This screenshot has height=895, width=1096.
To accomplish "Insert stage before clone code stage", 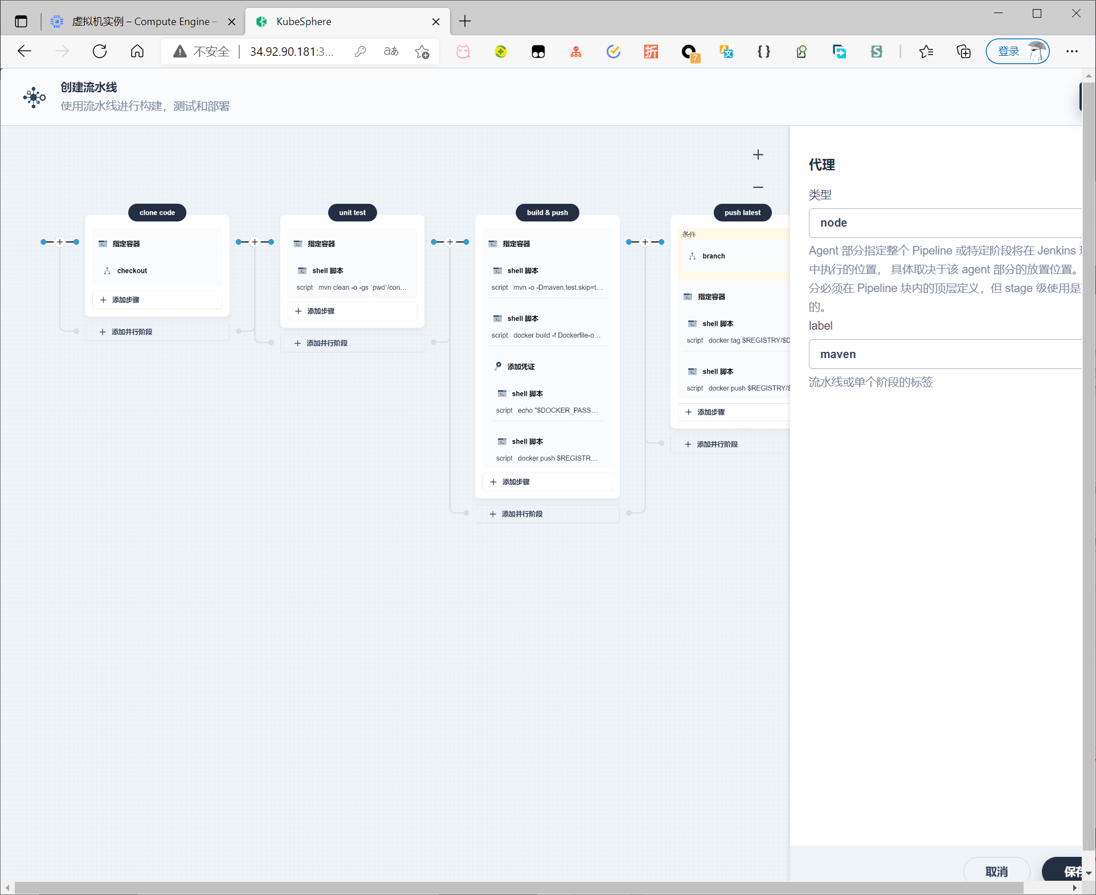I will (x=60, y=242).
